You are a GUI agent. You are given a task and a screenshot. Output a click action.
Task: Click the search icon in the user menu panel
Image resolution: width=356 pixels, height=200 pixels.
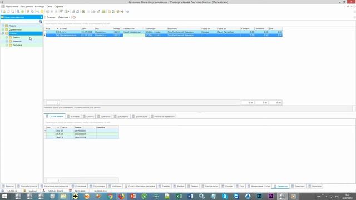tap(41, 22)
